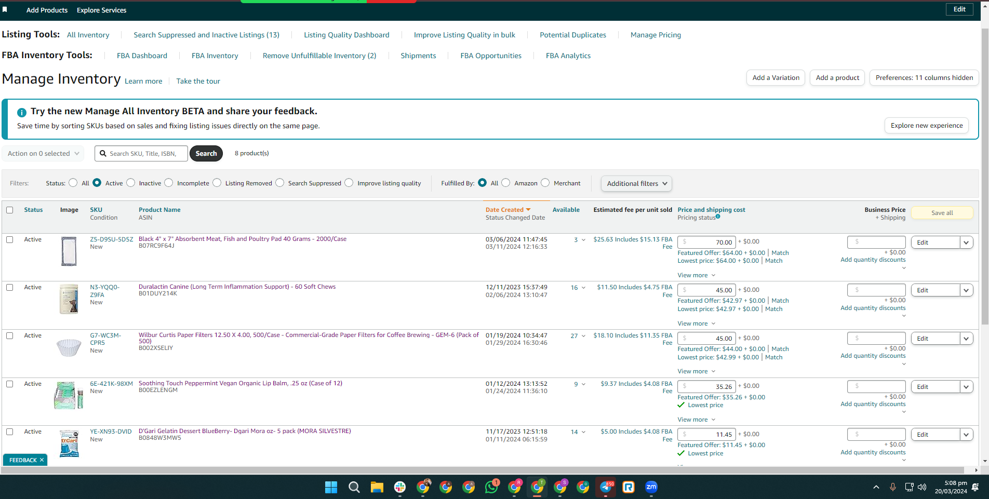989x499 pixels.
Task: Open the volume control in system tray
Action: click(922, 487)
